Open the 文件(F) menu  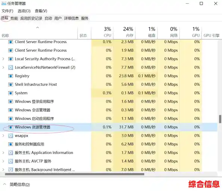click(7, 11)
